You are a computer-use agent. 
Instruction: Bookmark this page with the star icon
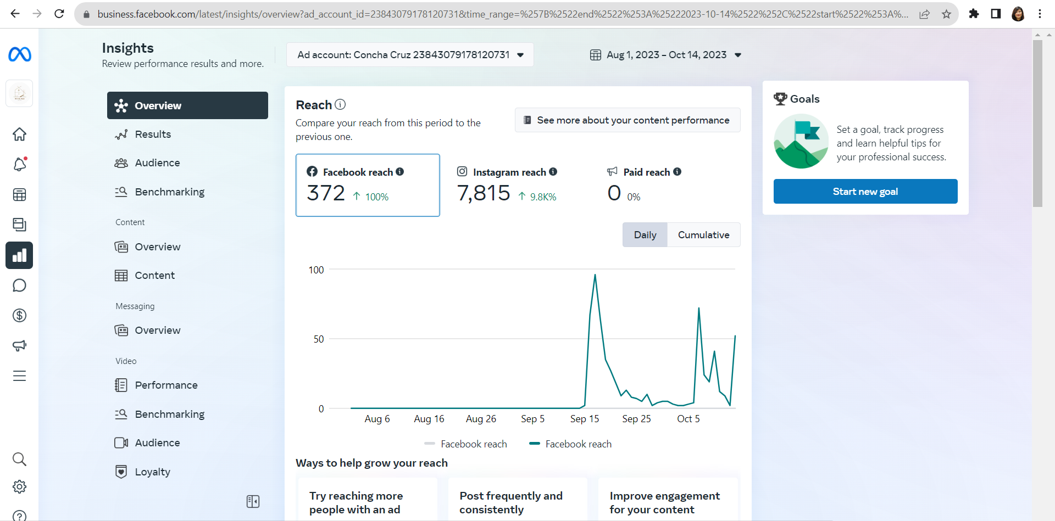pyautogui.click(x=946, y=14)
